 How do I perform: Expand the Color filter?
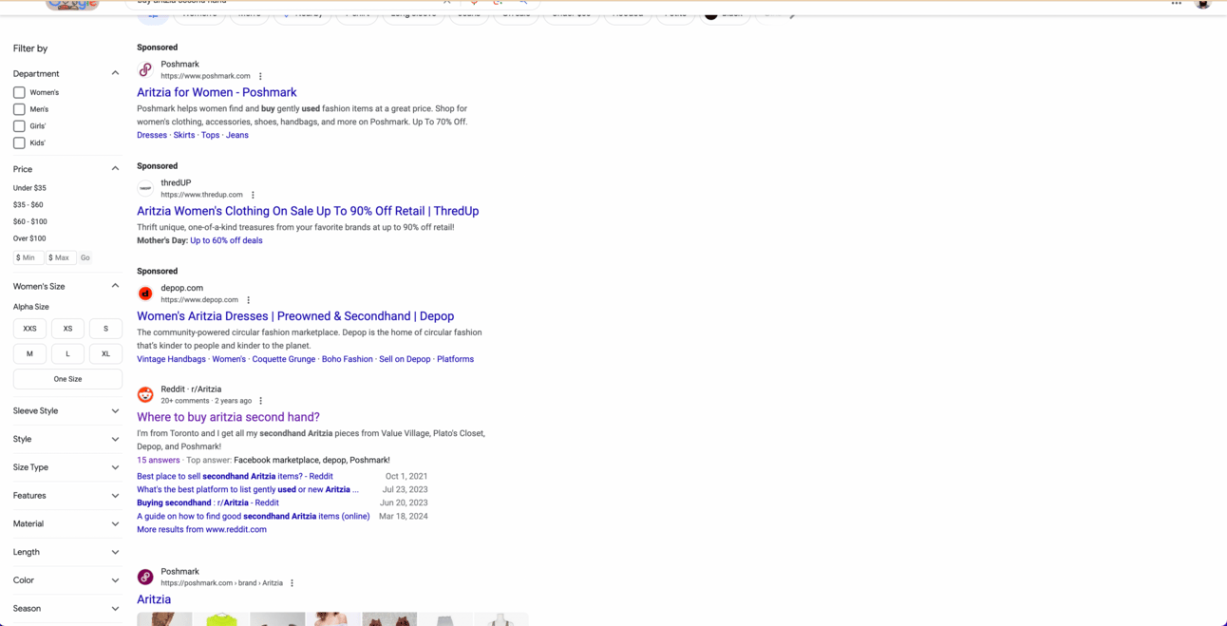point(115,580)
